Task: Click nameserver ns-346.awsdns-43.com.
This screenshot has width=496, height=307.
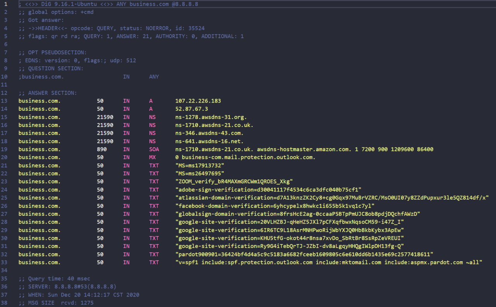Action: point(209,133)
